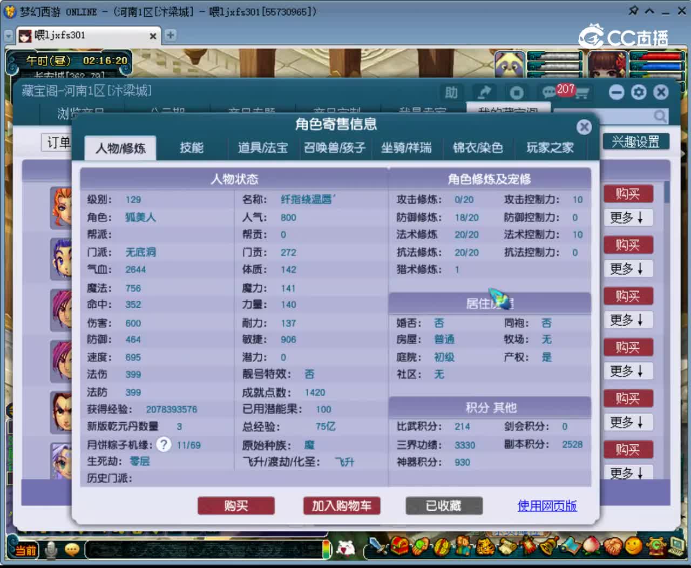Select the 我的藏宝阁 tab
This screenshot has height=568, width=691.
[508, 110]
